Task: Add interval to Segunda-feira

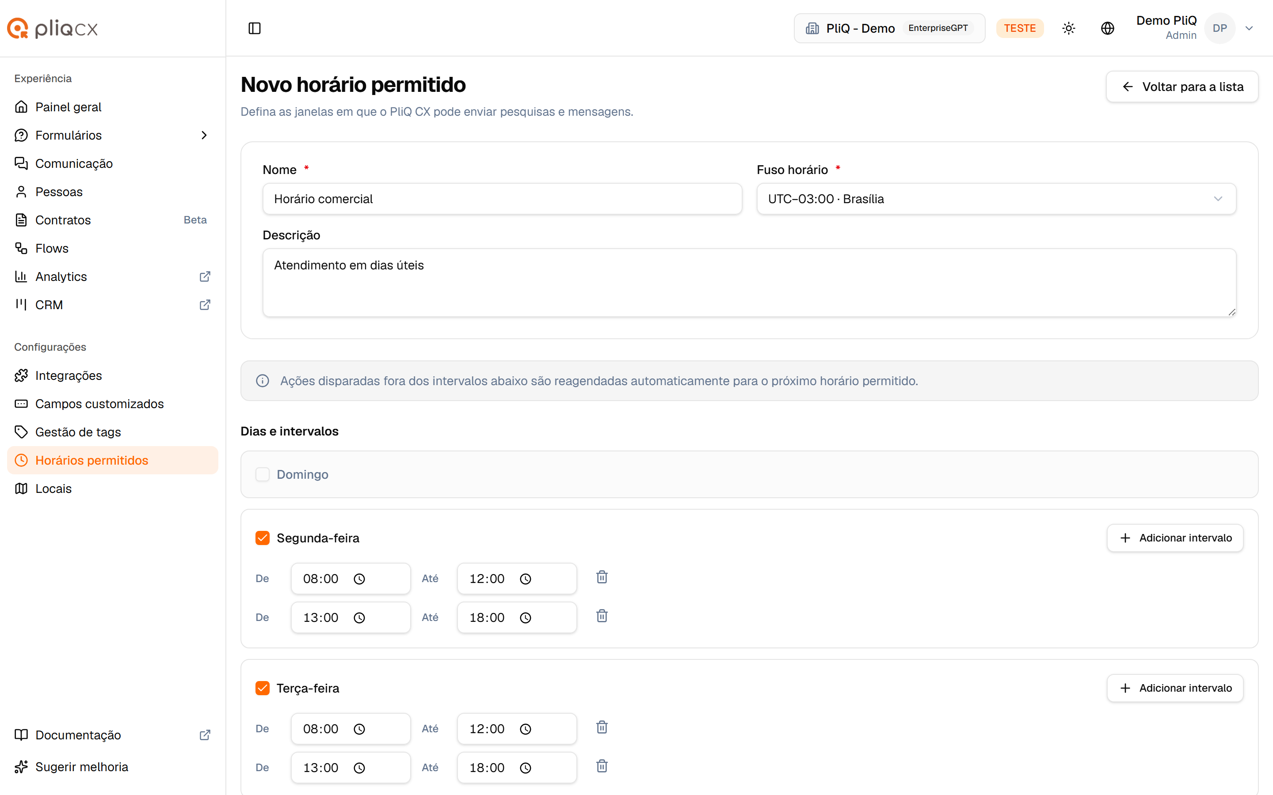Action: point(1174,538)
